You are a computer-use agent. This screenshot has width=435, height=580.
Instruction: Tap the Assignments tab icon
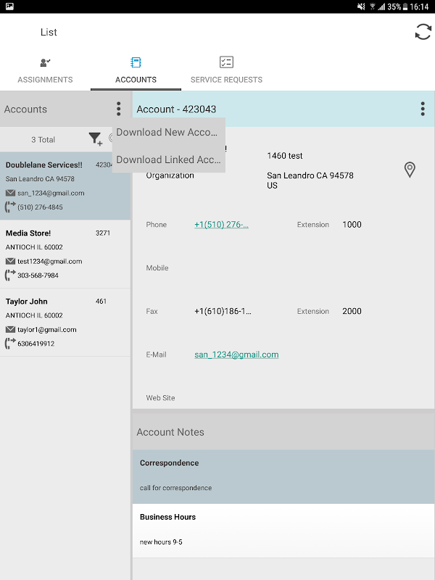pos(45,63)
